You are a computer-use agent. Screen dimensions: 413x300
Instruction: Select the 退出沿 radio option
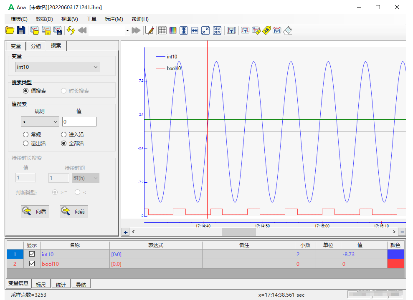(26, 144)
